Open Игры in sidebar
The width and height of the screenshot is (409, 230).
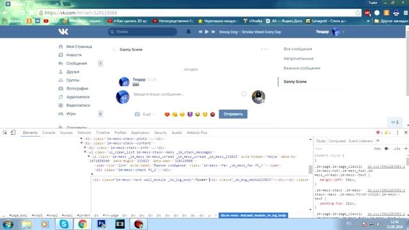[71, 114]
